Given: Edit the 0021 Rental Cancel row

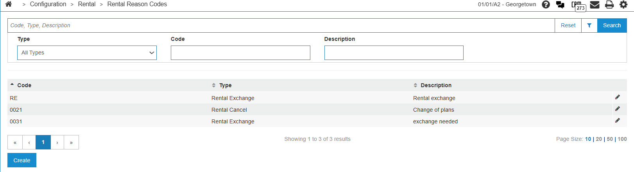Looking at the screenshot, I should tap(618, 109).
